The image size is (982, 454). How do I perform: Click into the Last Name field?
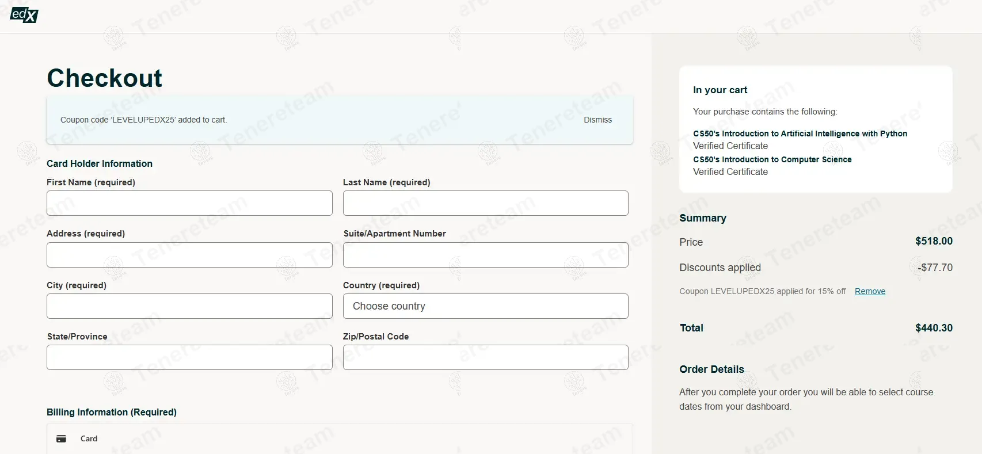485,203
